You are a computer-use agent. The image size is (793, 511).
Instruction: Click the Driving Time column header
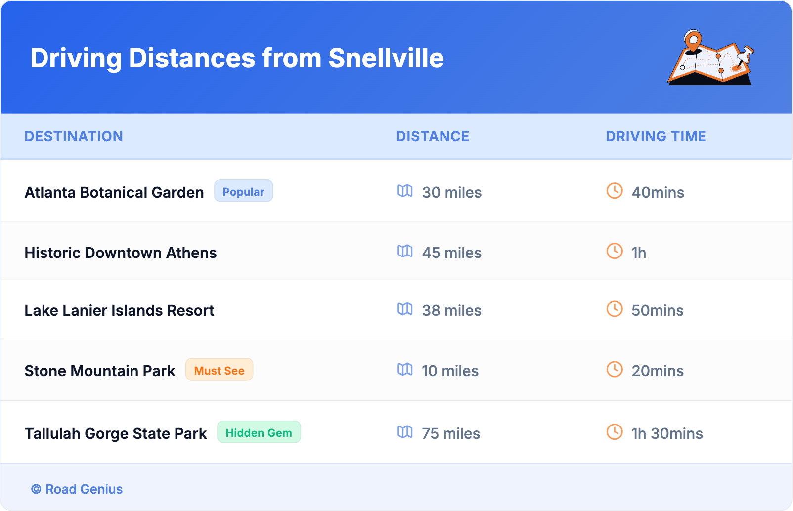click(656, 136)
